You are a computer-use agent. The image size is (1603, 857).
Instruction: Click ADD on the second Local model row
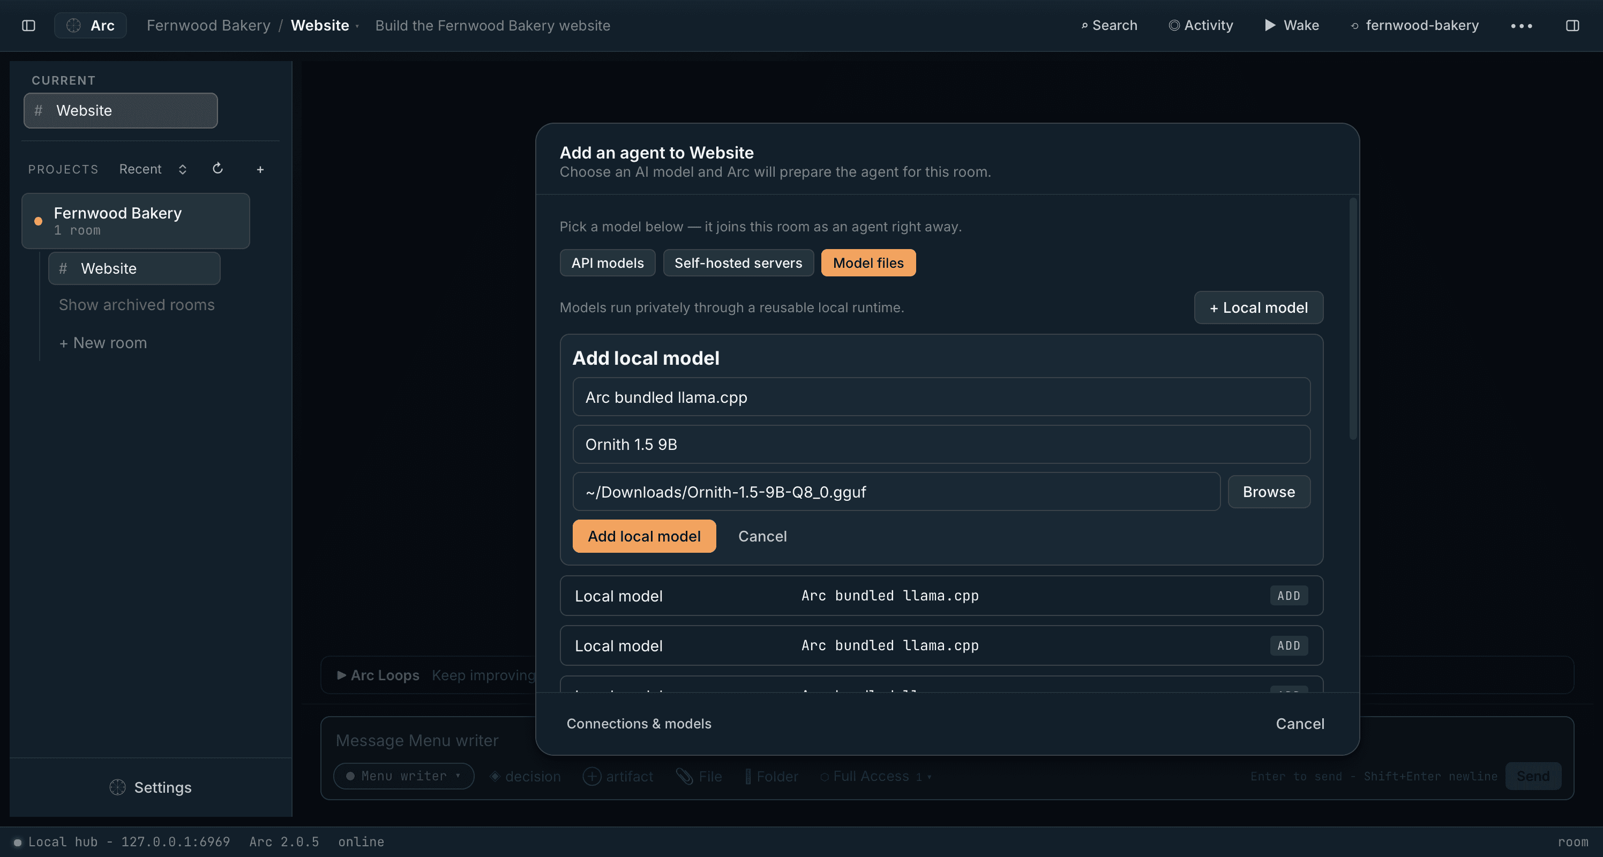point(1289,645)
